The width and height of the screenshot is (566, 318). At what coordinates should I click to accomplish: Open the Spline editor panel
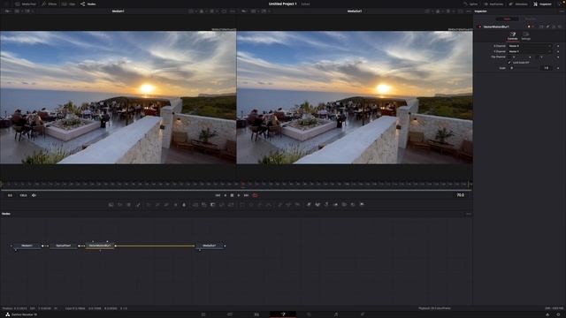pyautogui.click(x=470, y=4)
